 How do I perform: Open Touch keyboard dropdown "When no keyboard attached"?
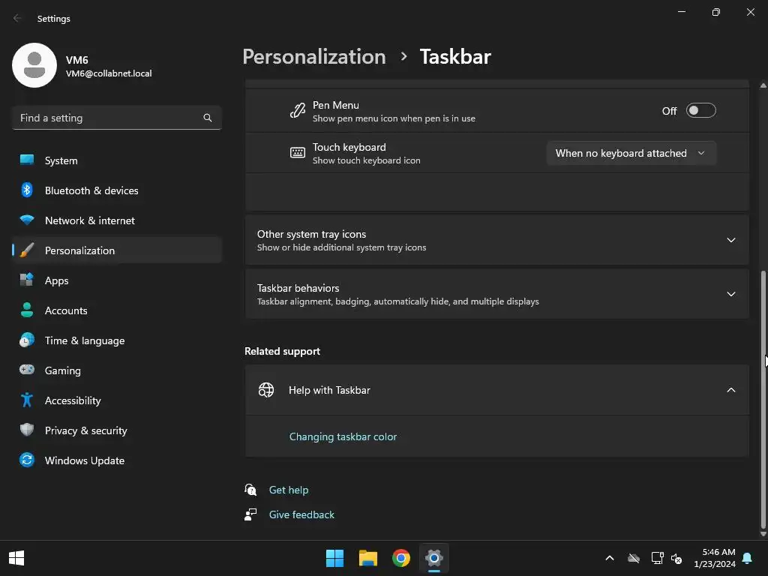coord(631,153)
